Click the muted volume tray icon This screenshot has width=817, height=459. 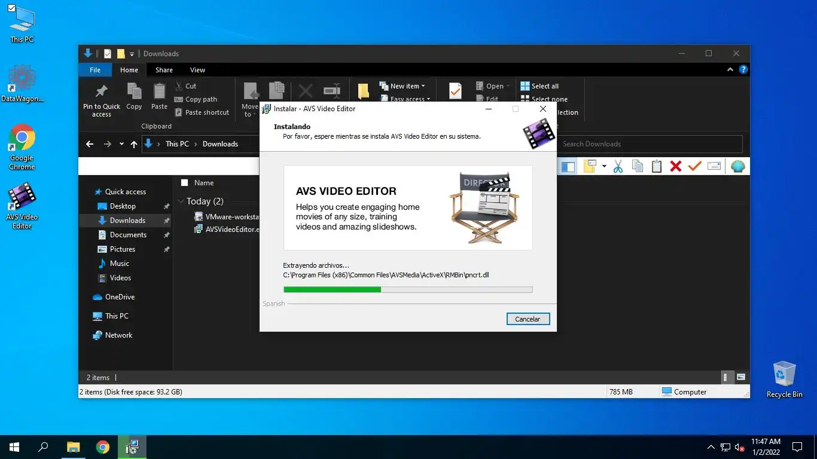(740, 447)
